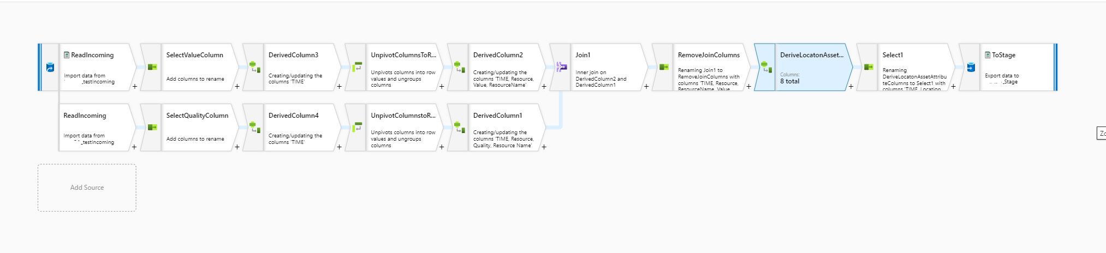This screenshot has width=1106, height=253.
Task: Click plus after UnpivotColumnstoR... bottom node
Action: coord(442,147)
